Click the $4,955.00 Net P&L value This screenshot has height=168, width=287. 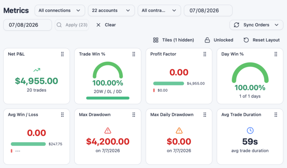point(37,81)
